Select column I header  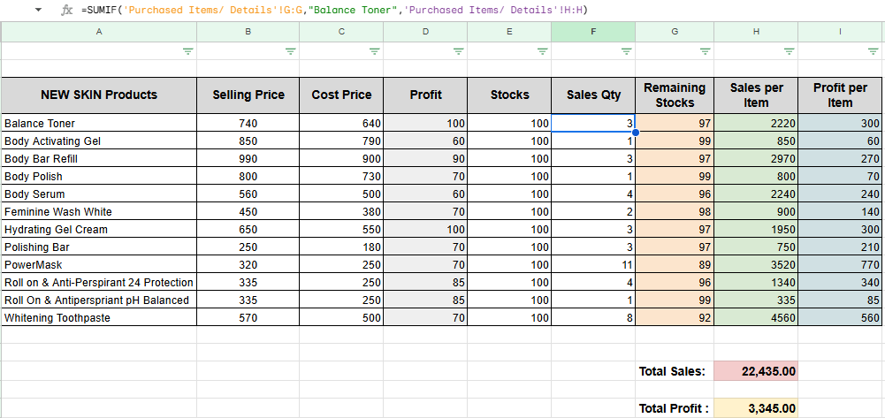point(841,32)
